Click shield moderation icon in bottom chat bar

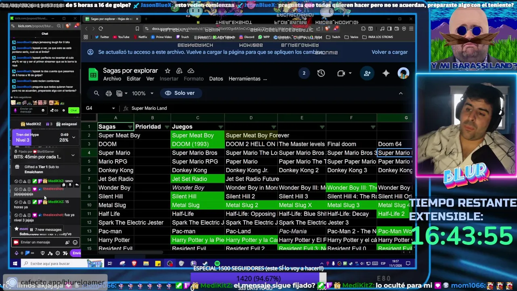(x=43, y=253)
